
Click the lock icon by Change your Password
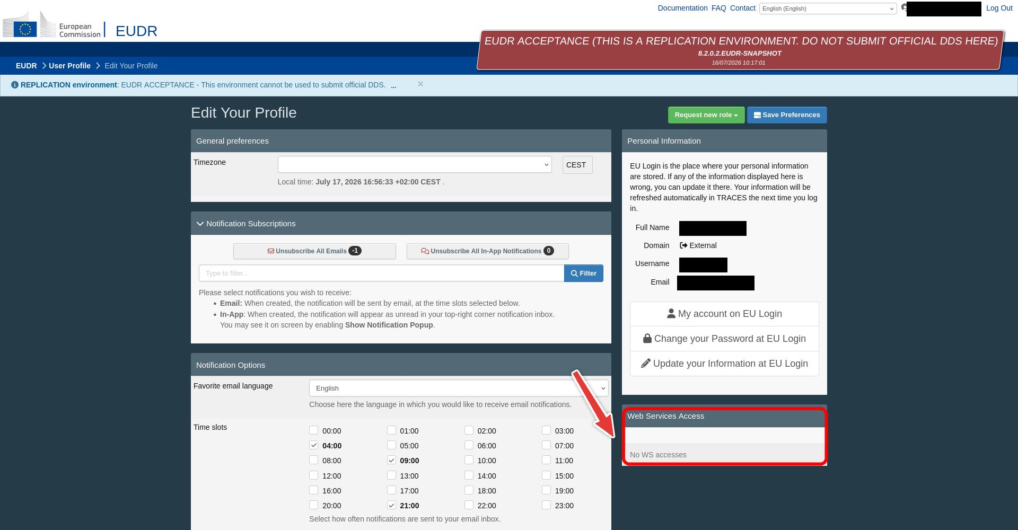click(x=647, y=339)
